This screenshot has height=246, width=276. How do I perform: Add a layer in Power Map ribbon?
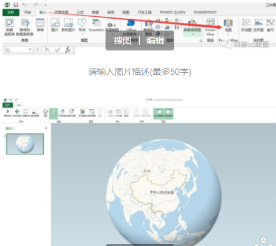tap(82, 113)
